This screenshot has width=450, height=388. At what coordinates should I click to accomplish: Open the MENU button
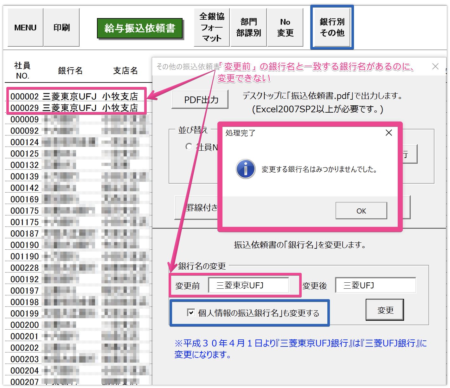(25, 28)
